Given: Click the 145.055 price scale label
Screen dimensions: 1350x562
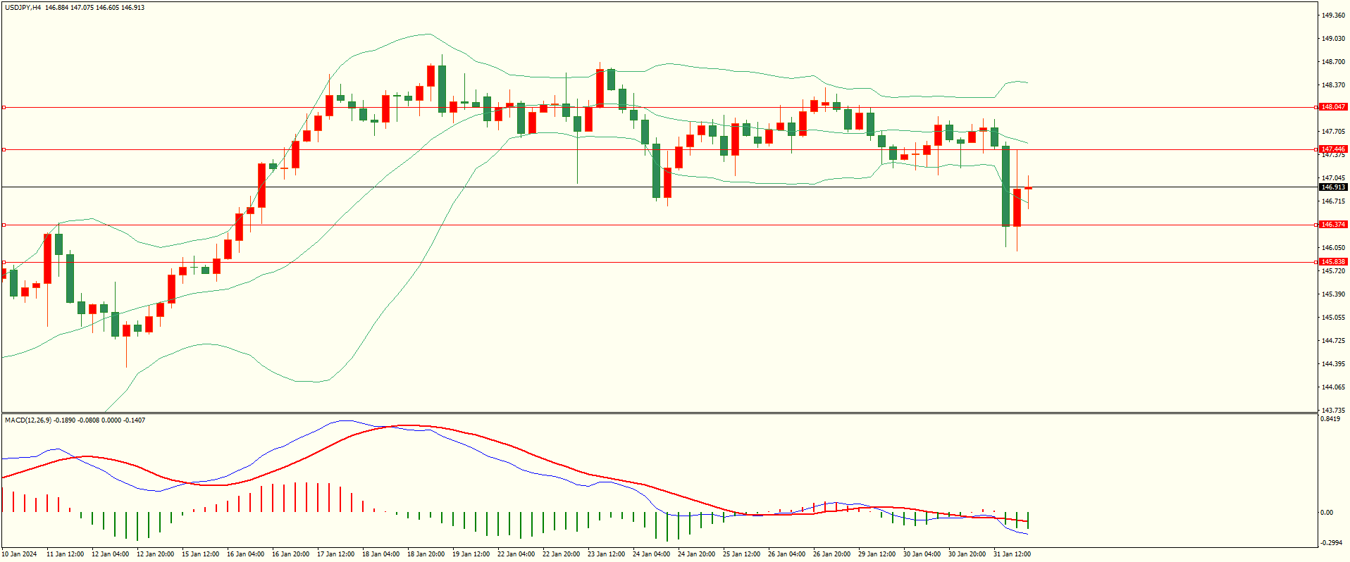Looking at the screenshot, I should tap(1333, 318).
